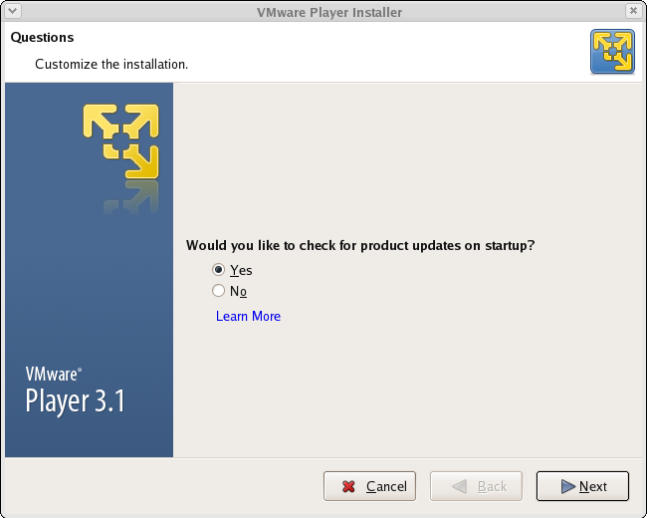Viewport: 648px width, 518px height.
Task: Click the VMware icon in header corner
Action: pos(612,52)
